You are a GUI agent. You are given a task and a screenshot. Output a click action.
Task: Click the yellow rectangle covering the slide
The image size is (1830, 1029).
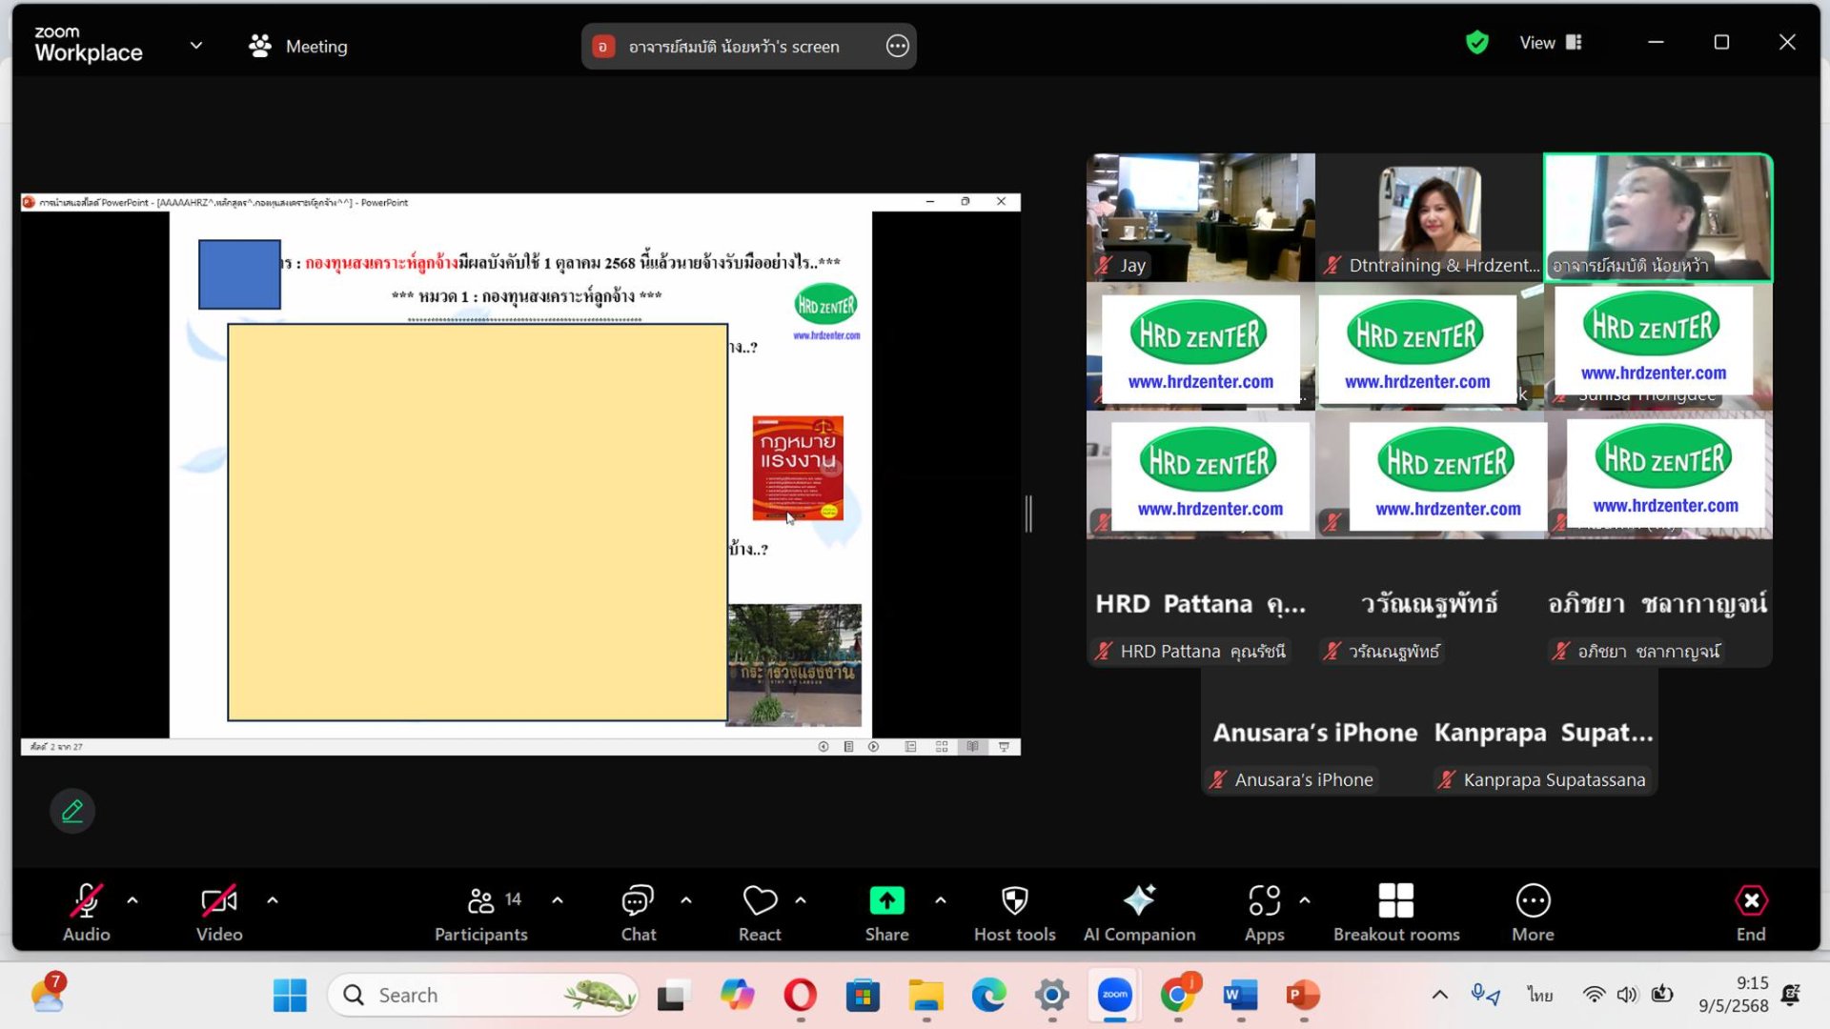click(478, 522)
